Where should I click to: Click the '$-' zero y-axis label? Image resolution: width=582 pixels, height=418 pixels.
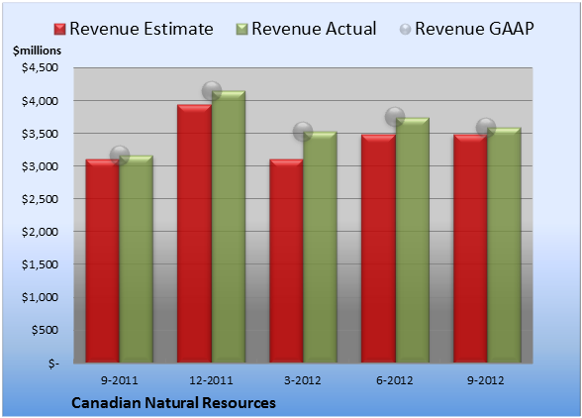click(53, 363)
